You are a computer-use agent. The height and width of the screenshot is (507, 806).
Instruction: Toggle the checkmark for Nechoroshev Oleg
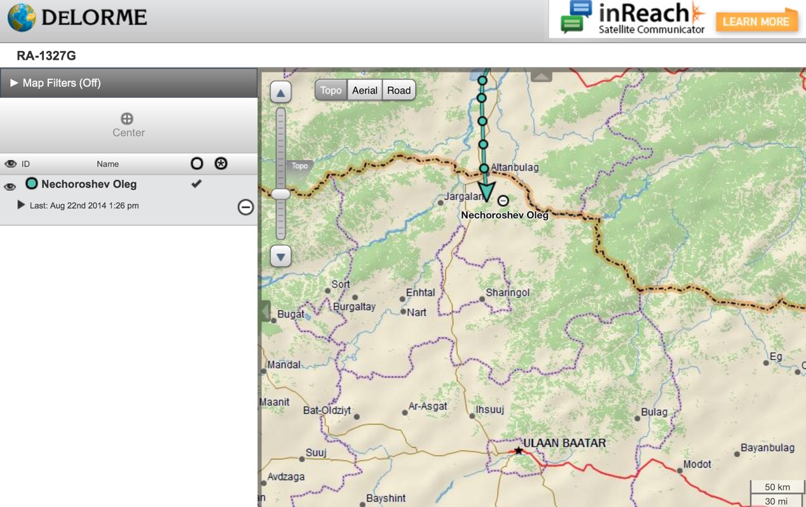click(196, 184)
